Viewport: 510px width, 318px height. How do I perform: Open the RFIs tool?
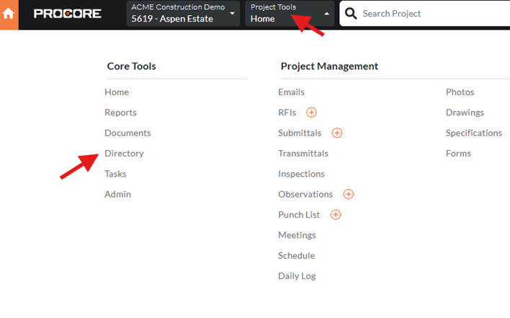tap(287, 112)
